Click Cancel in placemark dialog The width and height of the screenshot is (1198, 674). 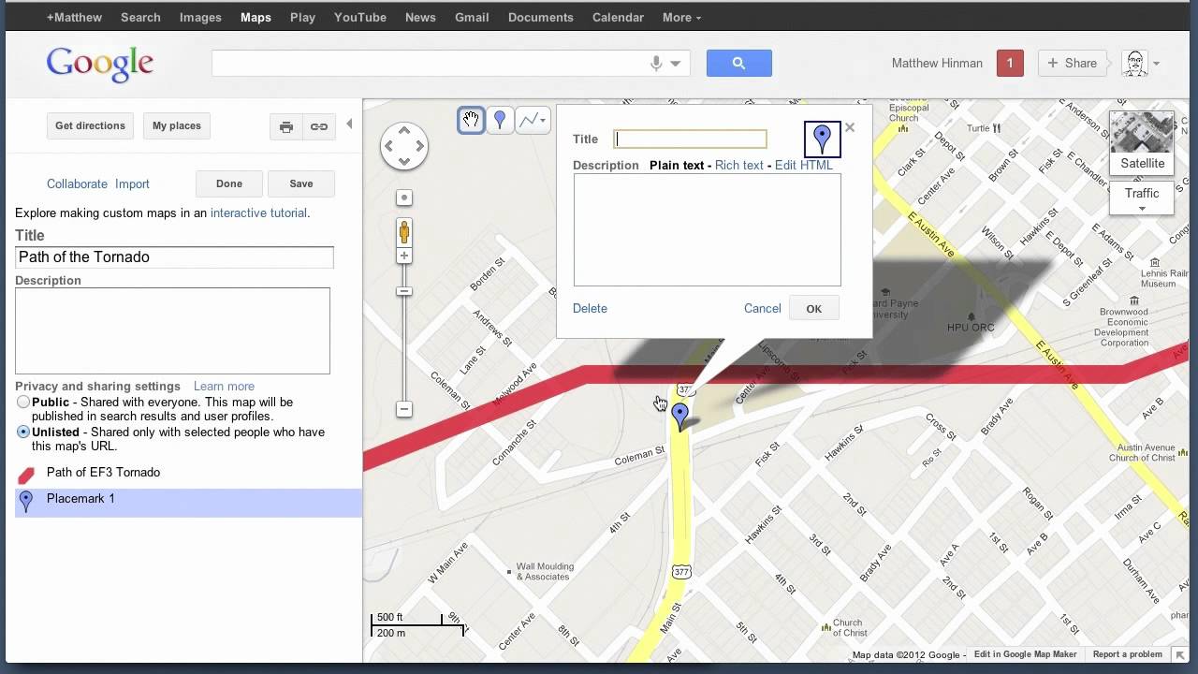click(762, 309)
